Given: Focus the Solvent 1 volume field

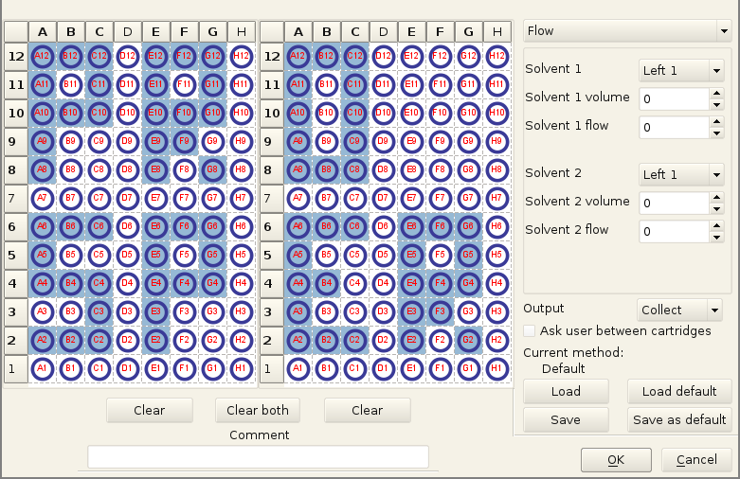Looking at the screenshot, I should pyautogui.click(x=675, y=99).
